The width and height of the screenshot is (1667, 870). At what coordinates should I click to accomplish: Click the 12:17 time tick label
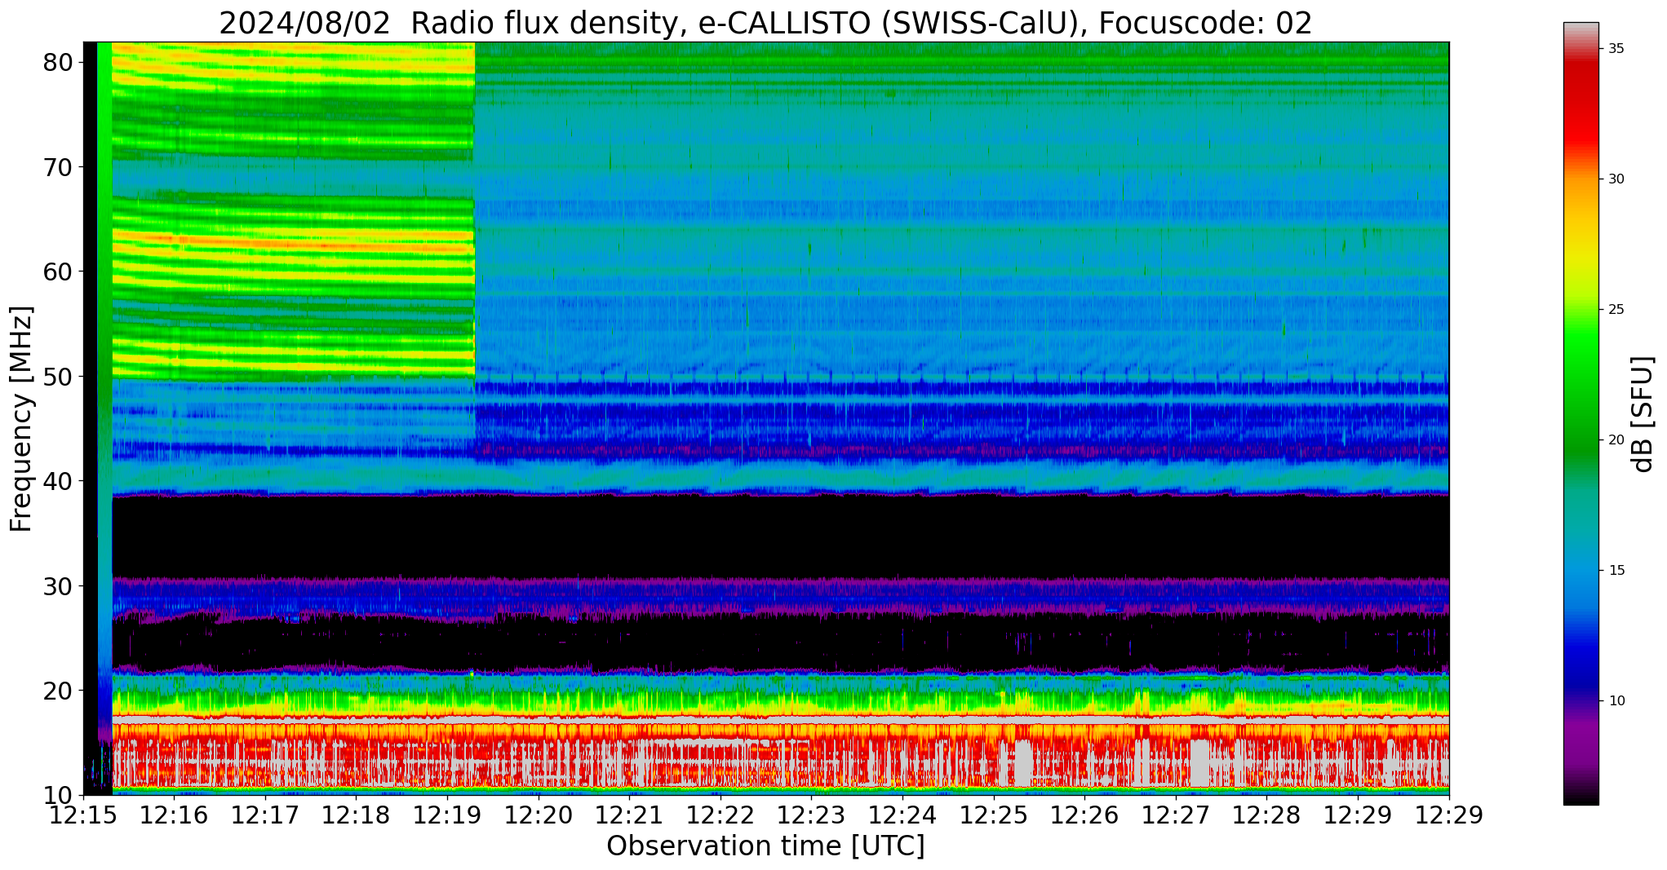tap(265, 815)
